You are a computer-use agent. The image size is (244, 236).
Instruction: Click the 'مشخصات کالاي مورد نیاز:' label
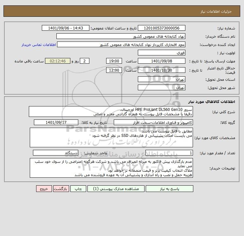point(215,138)
